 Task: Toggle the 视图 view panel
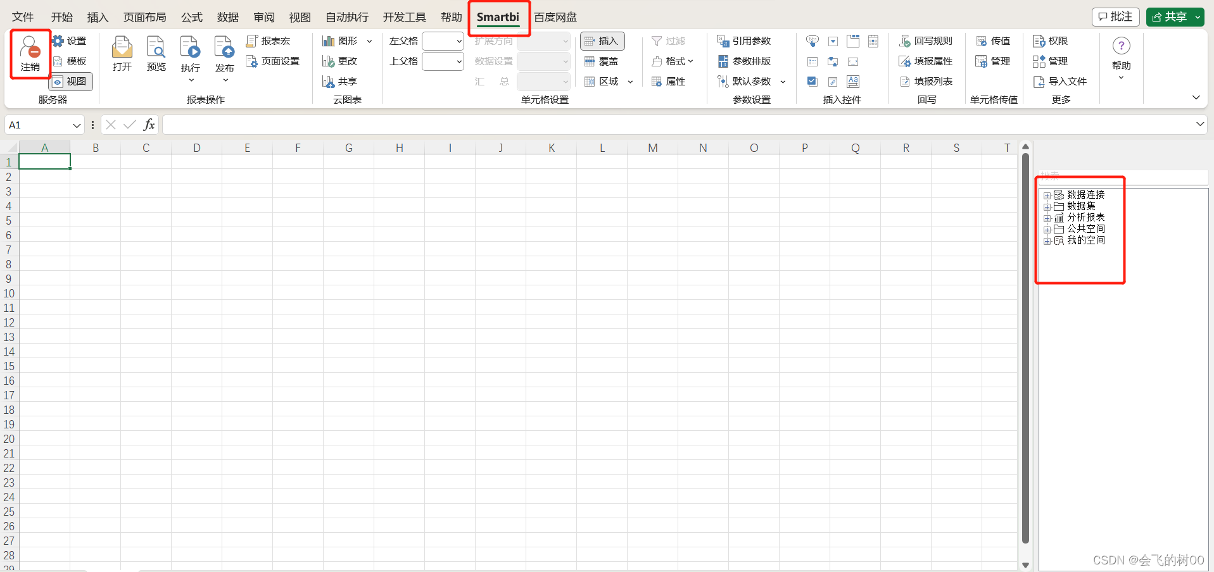coord(70,81)
